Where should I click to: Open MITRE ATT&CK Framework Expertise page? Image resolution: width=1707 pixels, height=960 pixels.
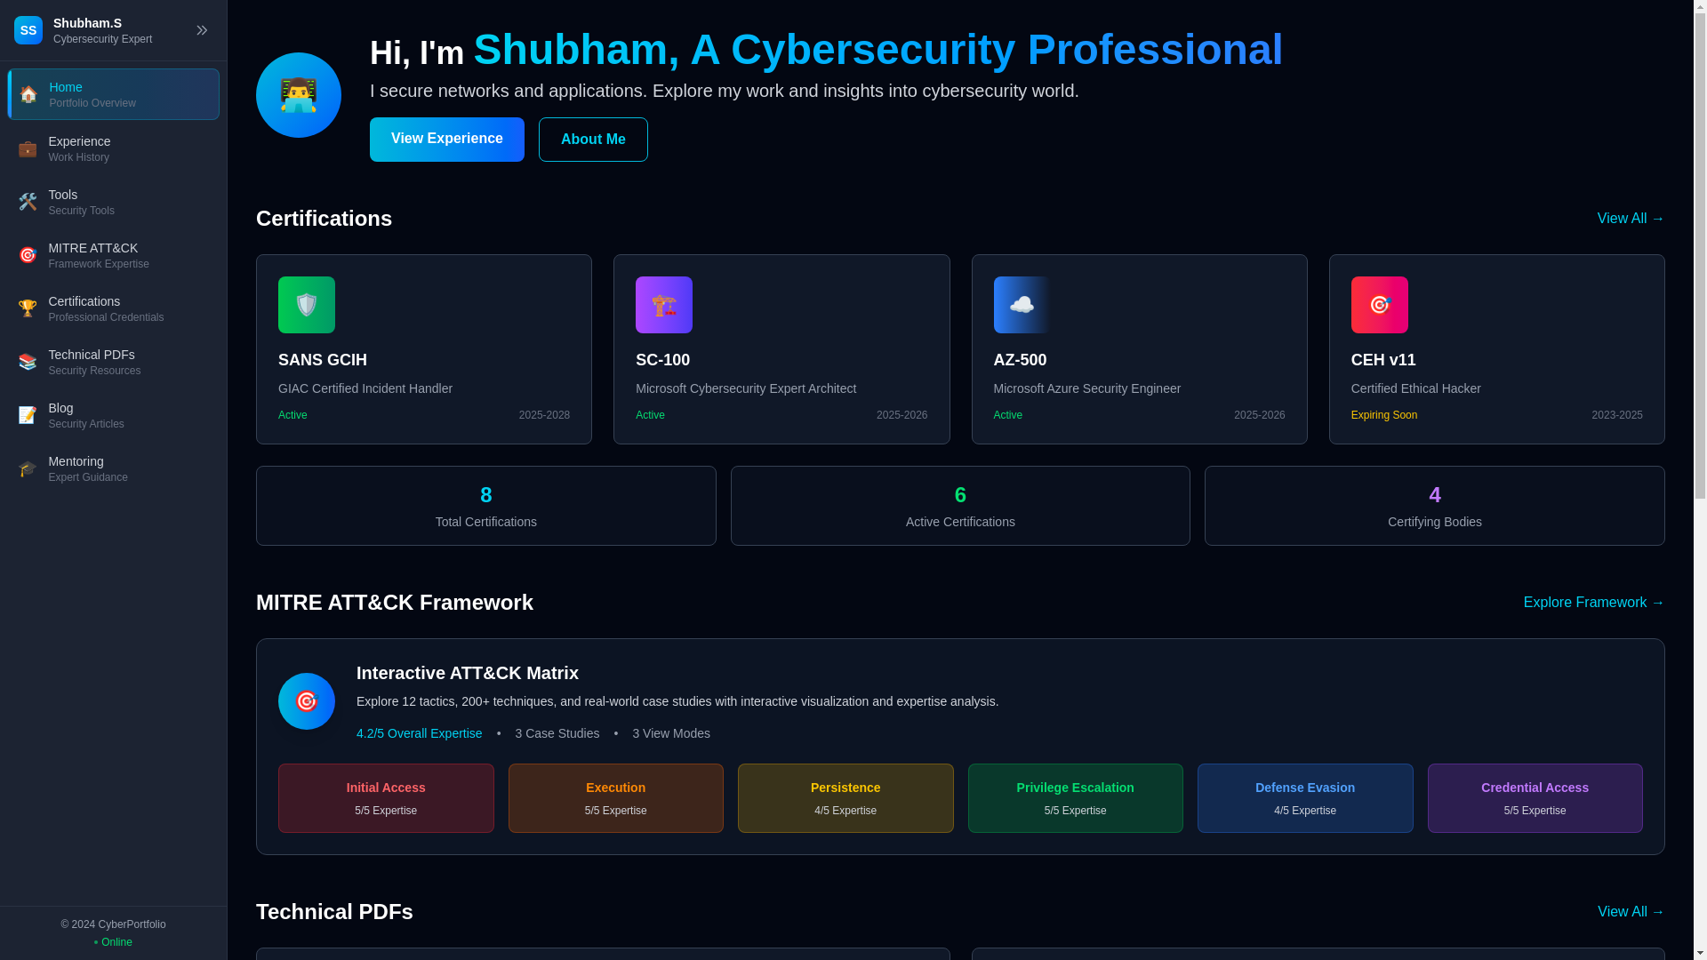[x=113, y=255]
